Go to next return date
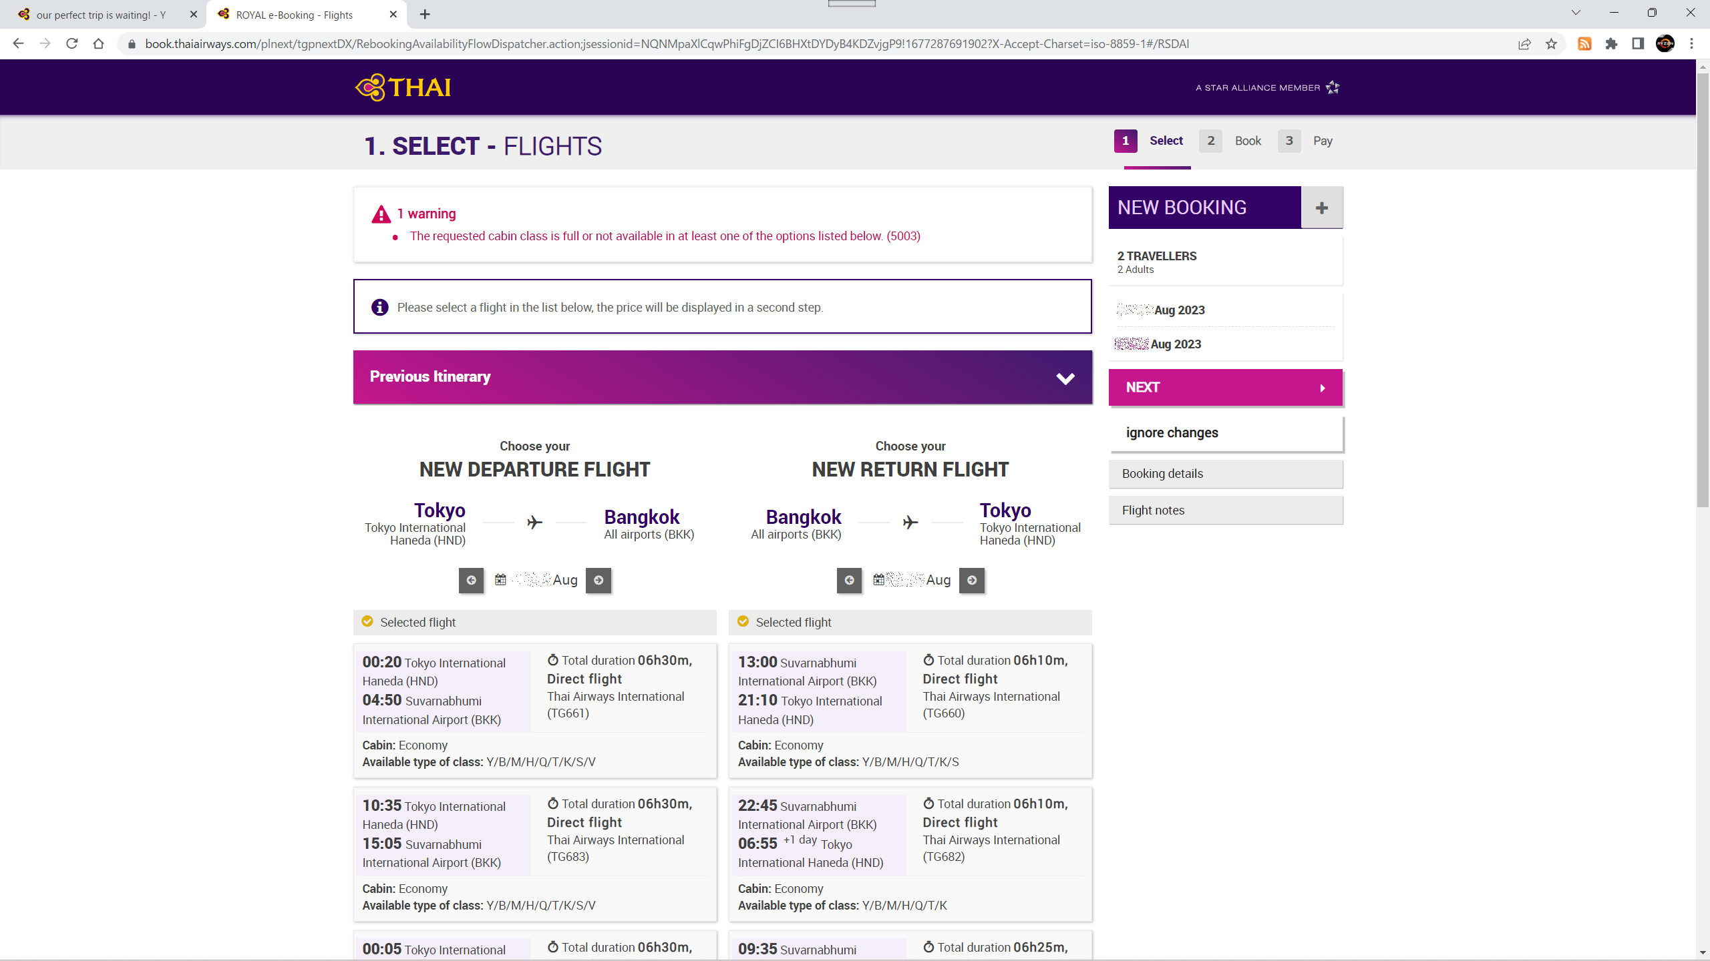This screenshot has height=961, width=1710. 972,580
